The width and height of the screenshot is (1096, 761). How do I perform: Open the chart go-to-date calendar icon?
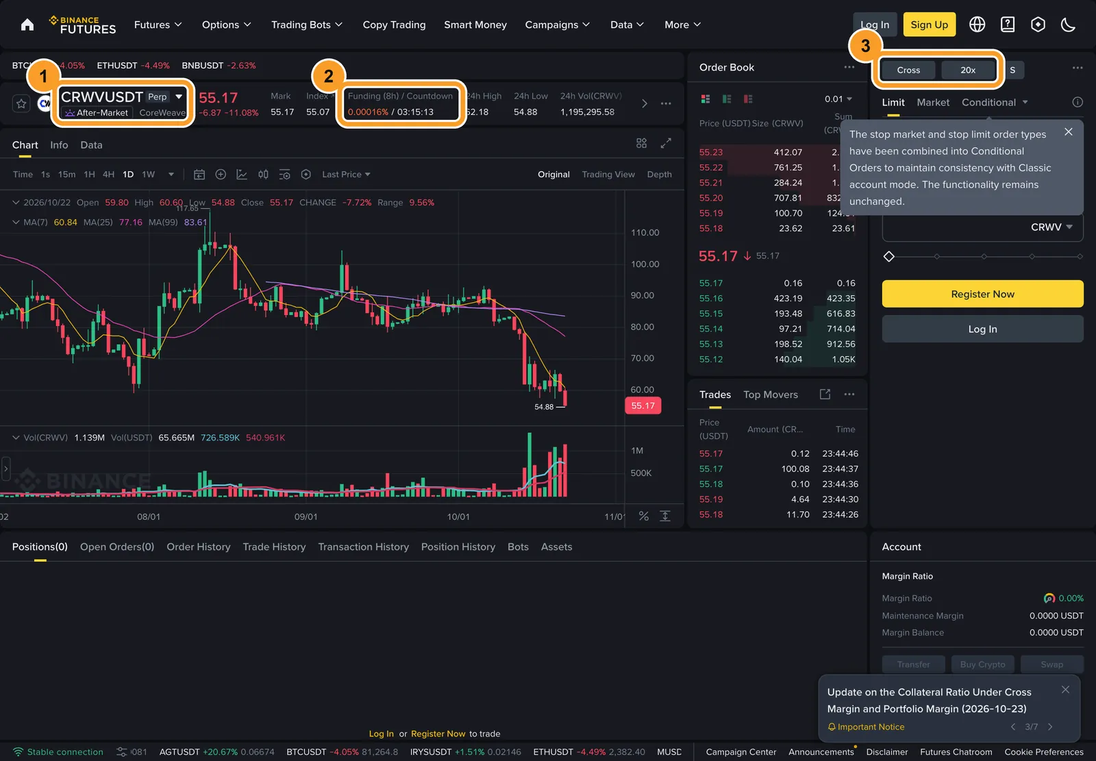coord(199,175)
